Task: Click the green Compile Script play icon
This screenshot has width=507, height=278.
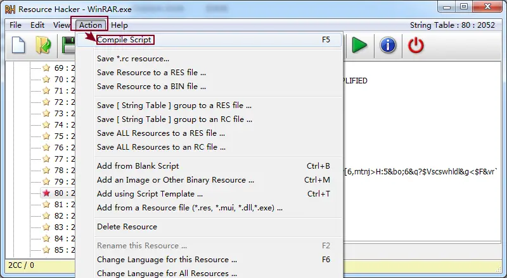Action: click(359, 45)
